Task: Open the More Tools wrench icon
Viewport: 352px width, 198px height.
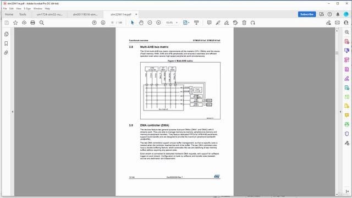Action: 347,143
